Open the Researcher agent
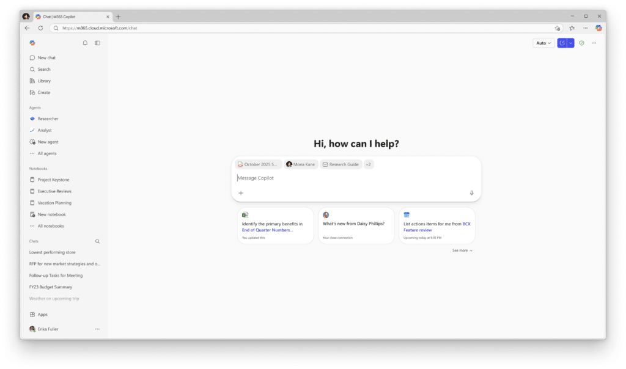Image resolution: width=626 pixels, height=369 pixels. tap(48, 119)
